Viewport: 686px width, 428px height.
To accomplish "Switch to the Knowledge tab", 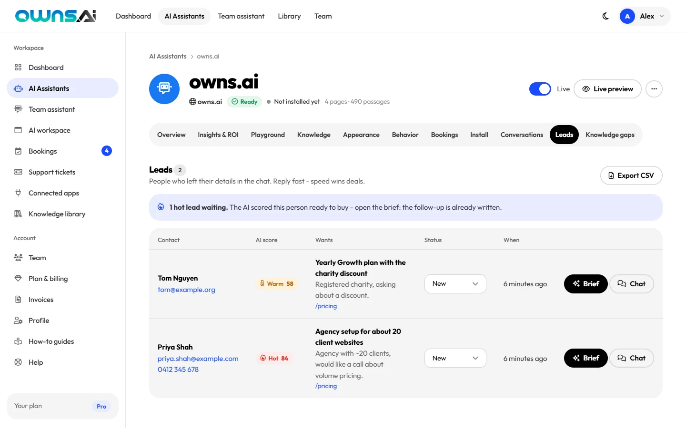I will pos(314,135).
